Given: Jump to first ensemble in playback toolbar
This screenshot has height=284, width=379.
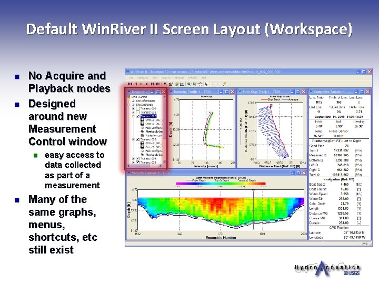Looking at the screenshot, I should (130, 84).
